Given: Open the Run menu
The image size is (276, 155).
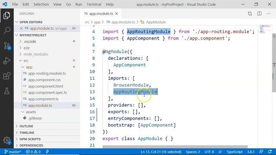Looking at the screenshot, I should [78, 4].
